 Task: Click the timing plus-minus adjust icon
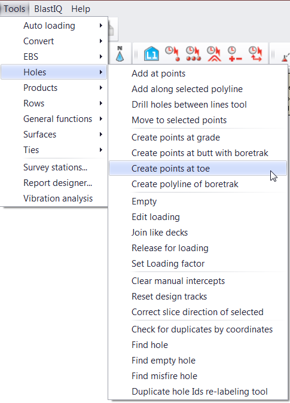[x=235, y=53]
